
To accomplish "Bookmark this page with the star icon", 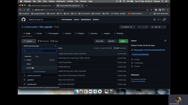I will pyautogui.click(x=151, y=10).
